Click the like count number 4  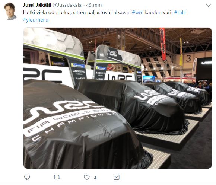tap(95, 178)
